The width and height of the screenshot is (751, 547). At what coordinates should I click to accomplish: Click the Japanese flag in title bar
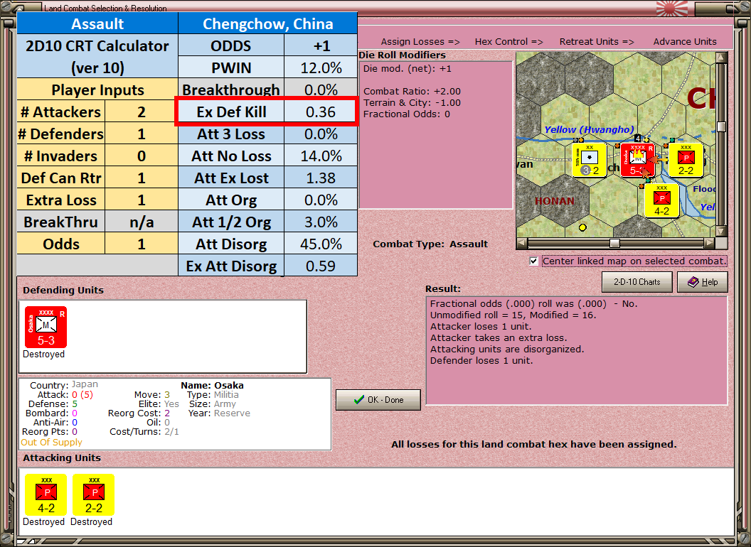pyautogui.click(x=671, y=8)
